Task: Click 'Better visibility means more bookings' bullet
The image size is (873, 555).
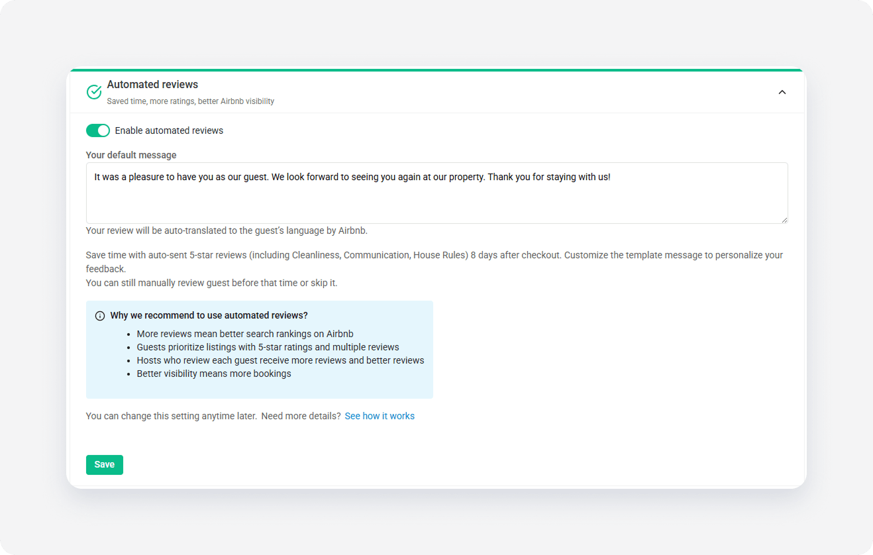Action: pos(214,374)
